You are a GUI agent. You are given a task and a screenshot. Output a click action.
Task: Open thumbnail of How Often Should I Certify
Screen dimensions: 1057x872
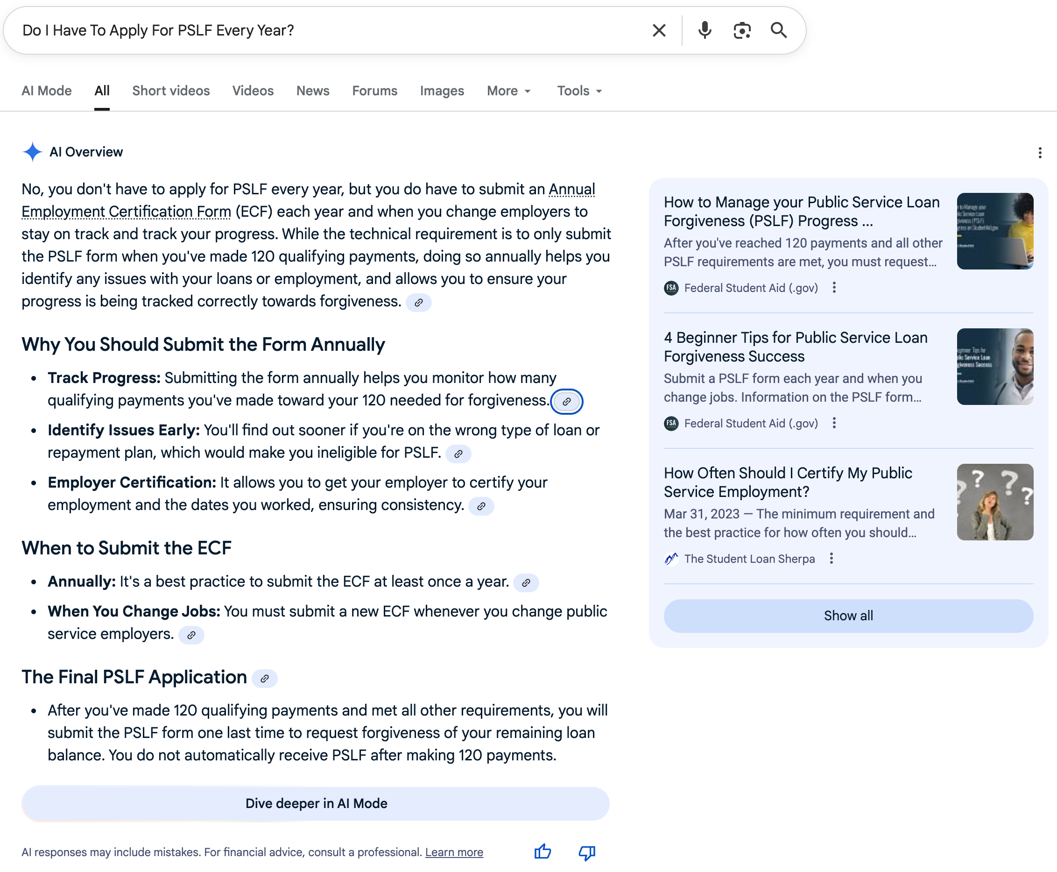click(x=995, y=502)
